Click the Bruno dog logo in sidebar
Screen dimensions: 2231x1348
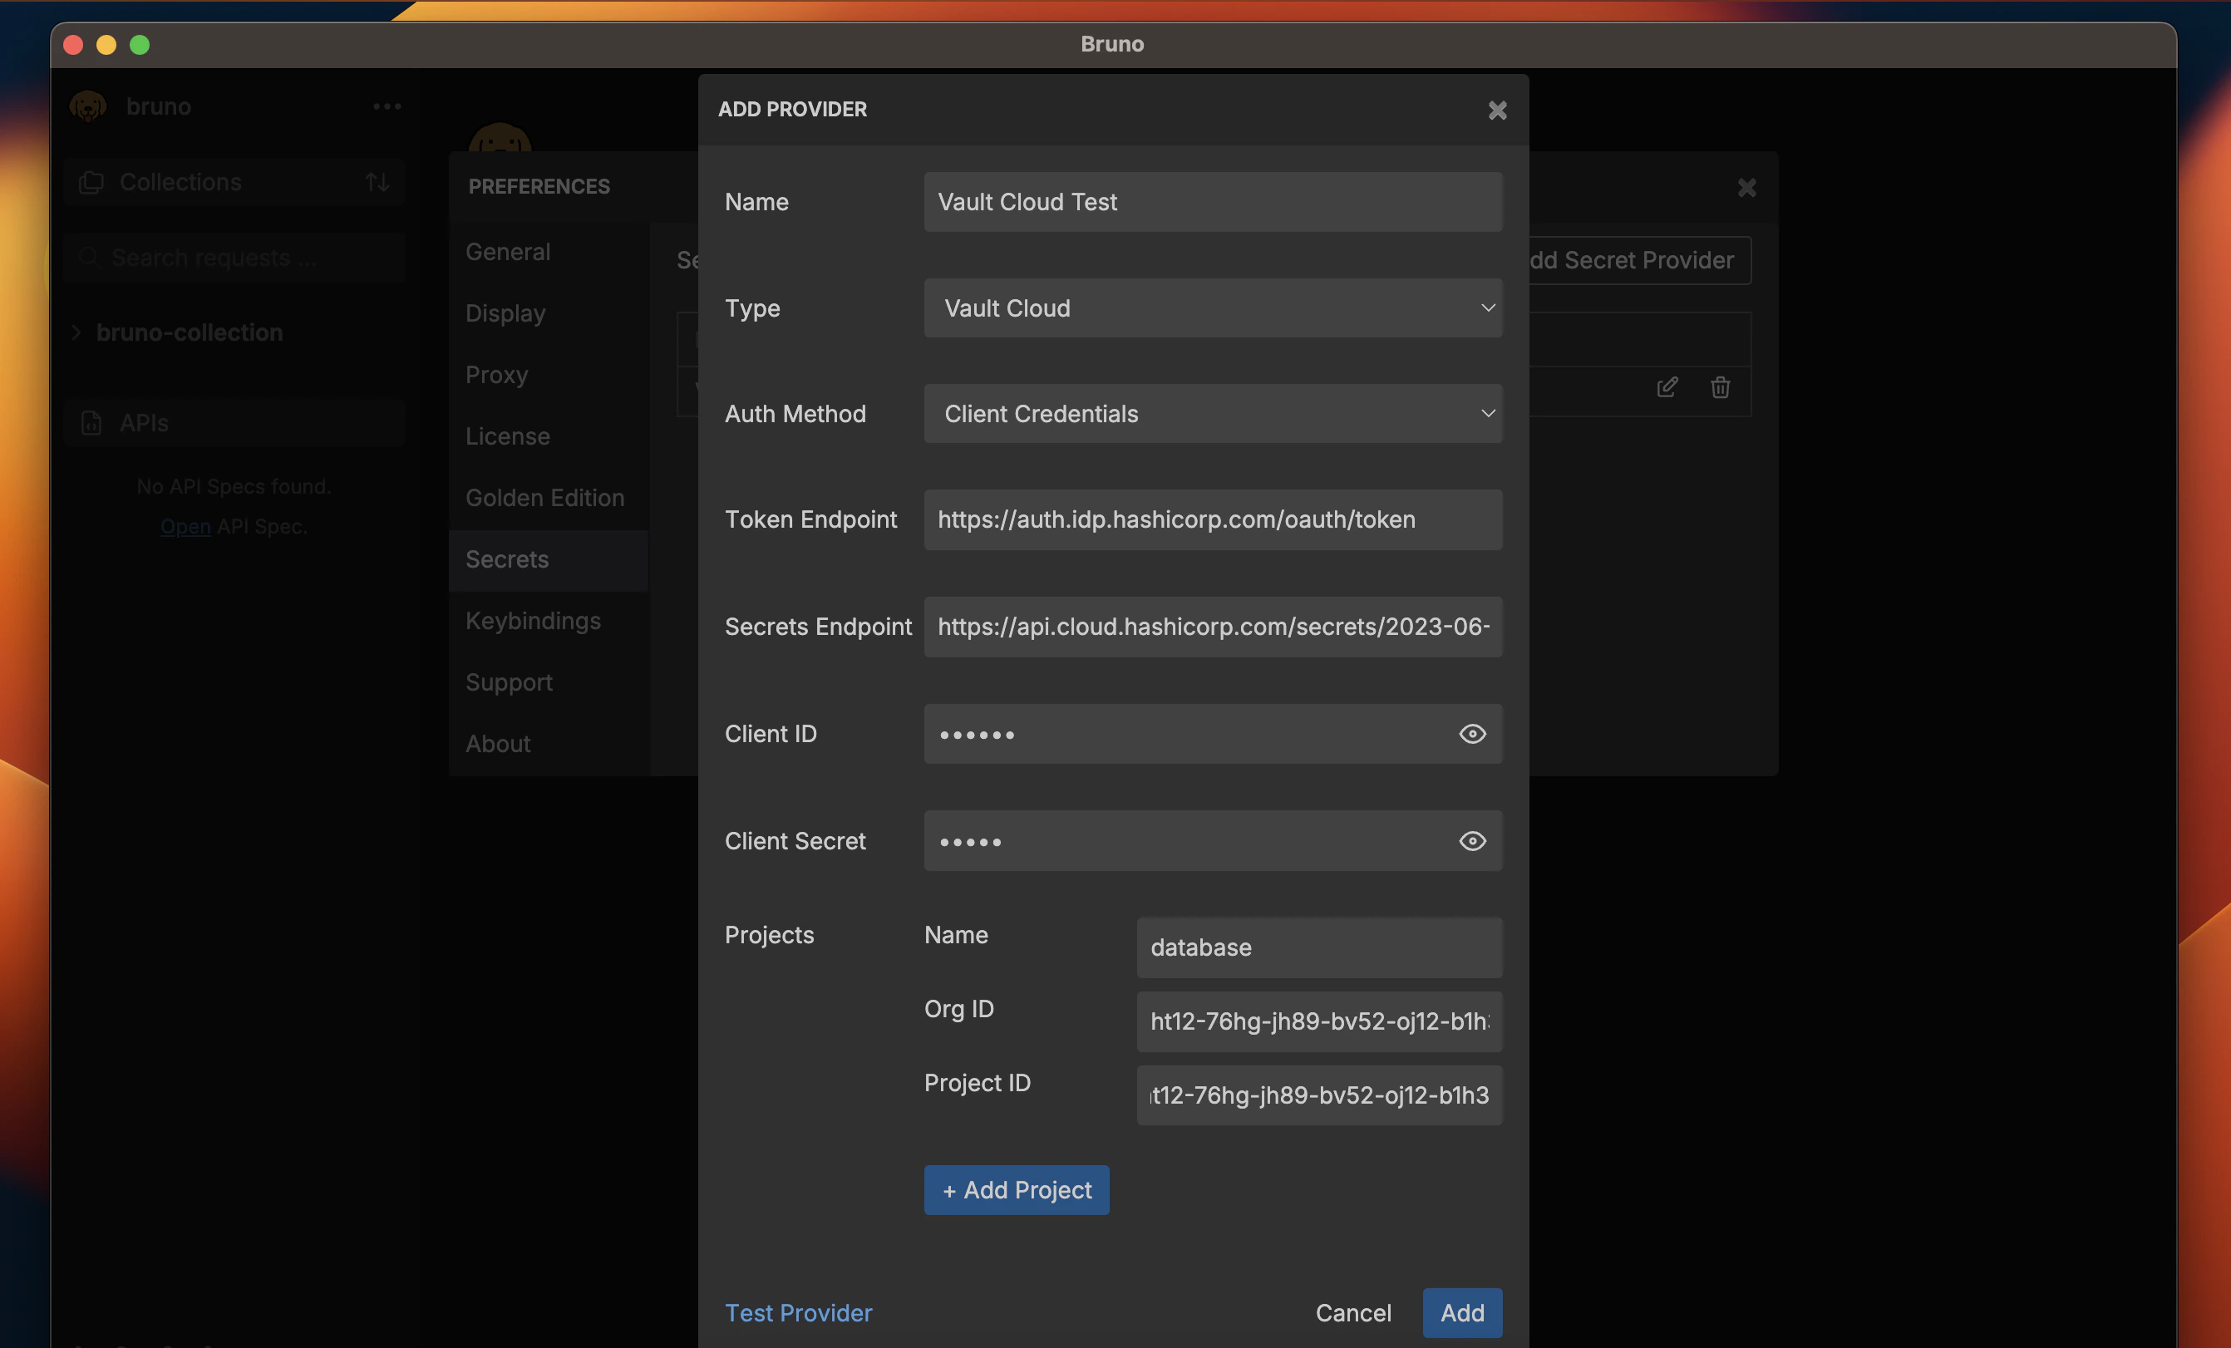coord(88,107)
